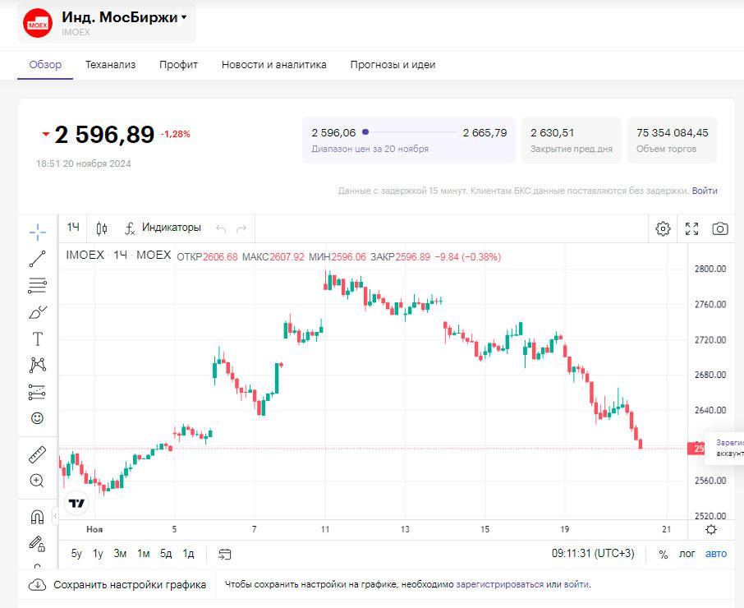
Task: Open the emoji sticker tool
Action: [37, 418]
